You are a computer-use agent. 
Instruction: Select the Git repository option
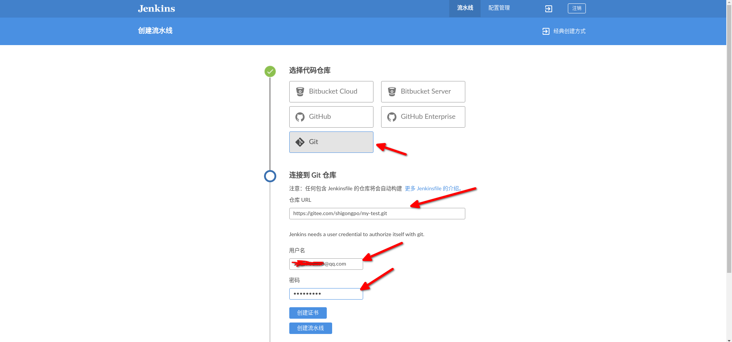point(331,142)
